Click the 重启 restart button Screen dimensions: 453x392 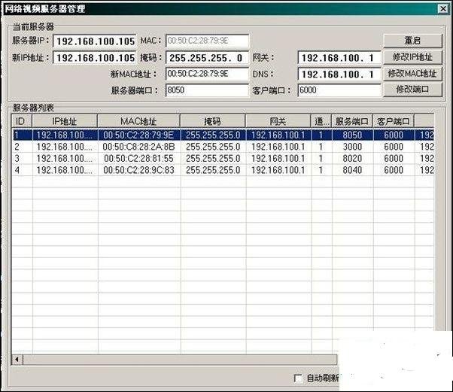pyautogui.click(x=412, y=41)
